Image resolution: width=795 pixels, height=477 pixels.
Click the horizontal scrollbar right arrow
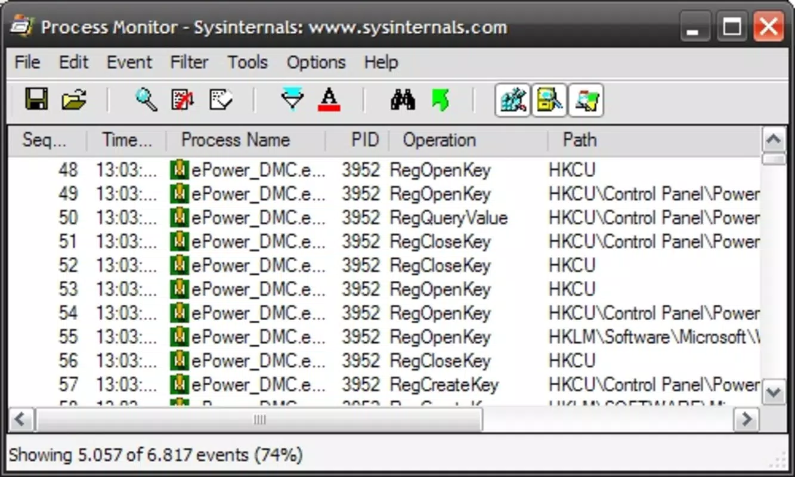pos(746,419)
